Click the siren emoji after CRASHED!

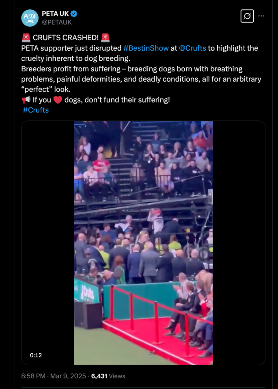[105, 38]
